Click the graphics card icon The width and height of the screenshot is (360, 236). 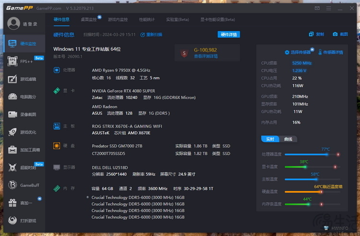pyautogui.click(x=57, y=90)
